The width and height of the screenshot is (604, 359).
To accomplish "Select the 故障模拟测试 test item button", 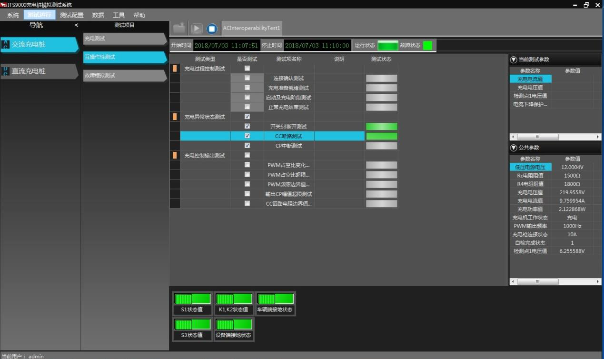I will [x=124, y=76].
